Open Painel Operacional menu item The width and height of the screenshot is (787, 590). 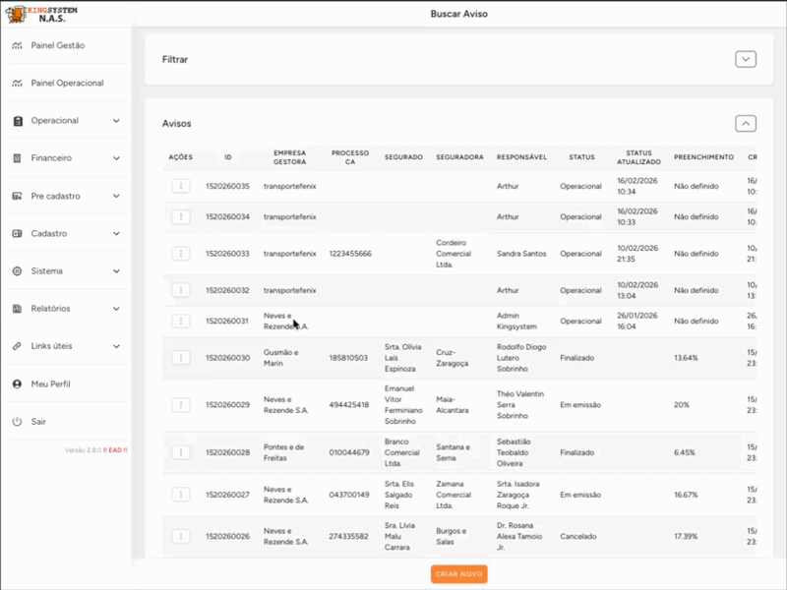pos(67,84)
